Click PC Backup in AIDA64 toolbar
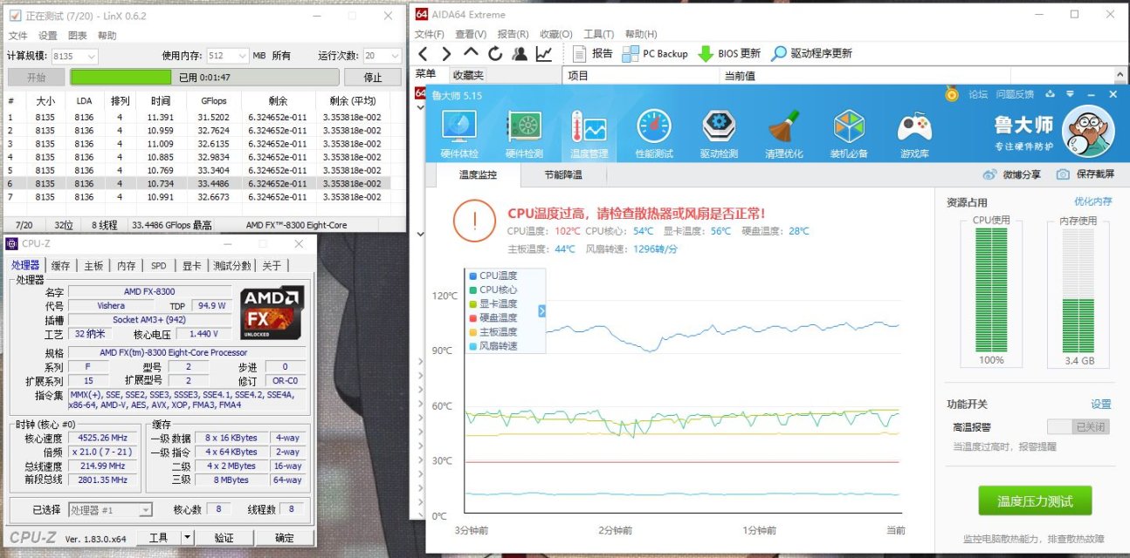1130x558 pixels. pyautogui.click(x=654, y=53)
